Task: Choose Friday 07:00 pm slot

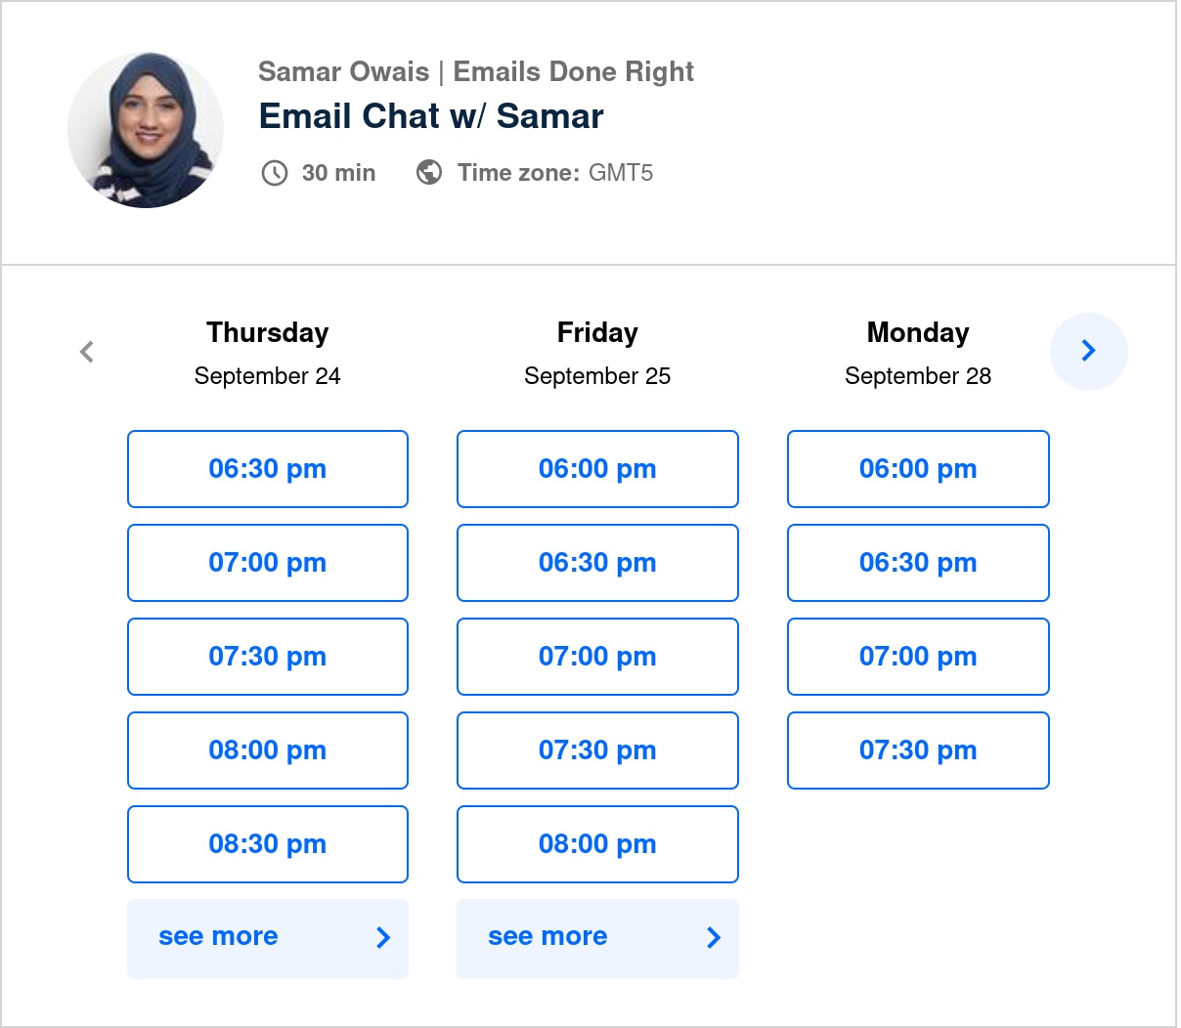Action: pyautogui.click(x=597, y=657)
